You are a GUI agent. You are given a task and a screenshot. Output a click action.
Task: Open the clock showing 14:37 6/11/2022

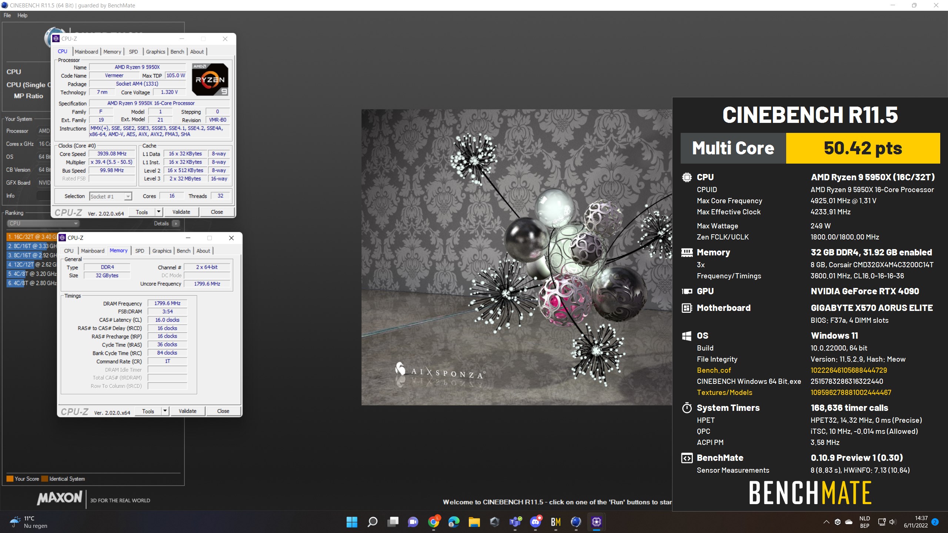pos(916,522)
